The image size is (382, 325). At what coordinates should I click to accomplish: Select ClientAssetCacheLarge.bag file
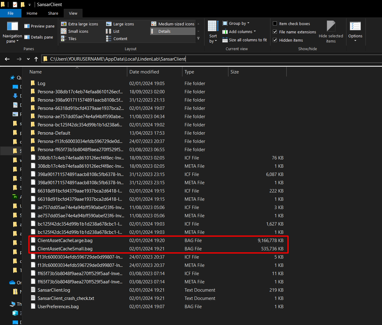click(x=65, y=241)
